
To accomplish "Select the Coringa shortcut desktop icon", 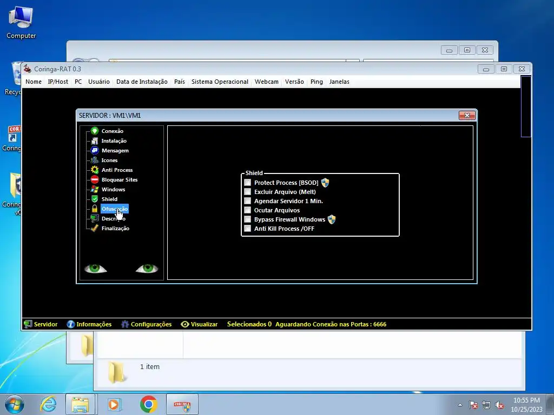I will click(13, 139).
